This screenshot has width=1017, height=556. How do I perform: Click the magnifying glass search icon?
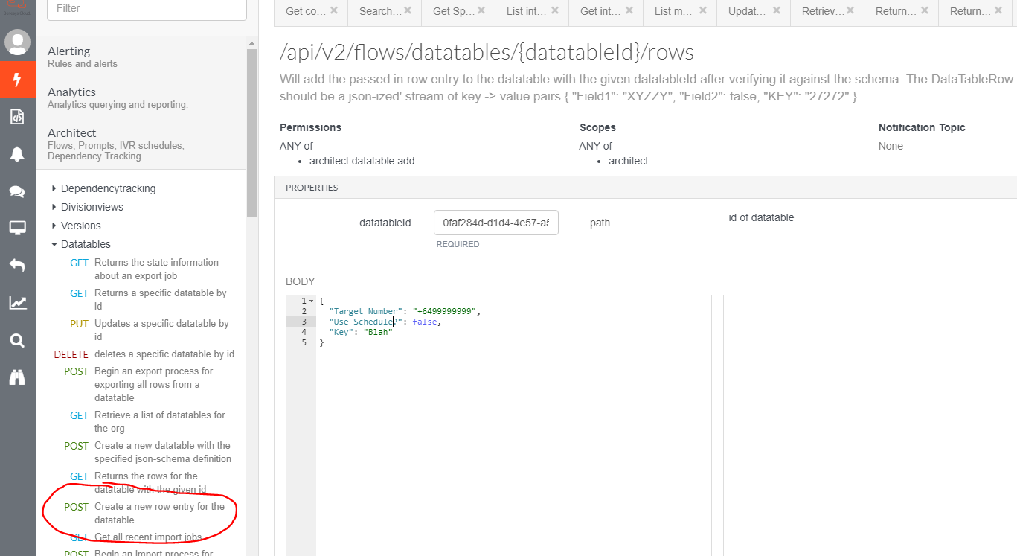click(17, 341)
